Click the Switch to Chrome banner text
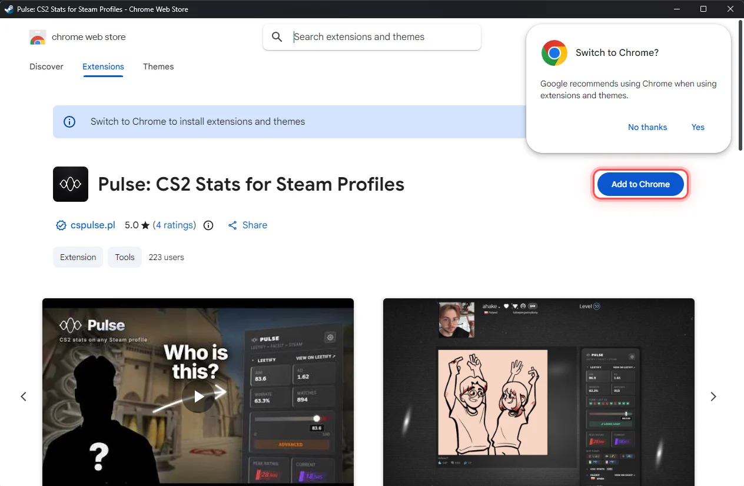744x486 pixels. pyautogui.click(x=198, y=122)
